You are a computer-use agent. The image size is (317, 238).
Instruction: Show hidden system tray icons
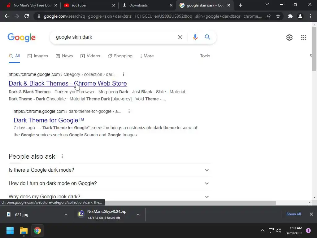click(262, 231)
